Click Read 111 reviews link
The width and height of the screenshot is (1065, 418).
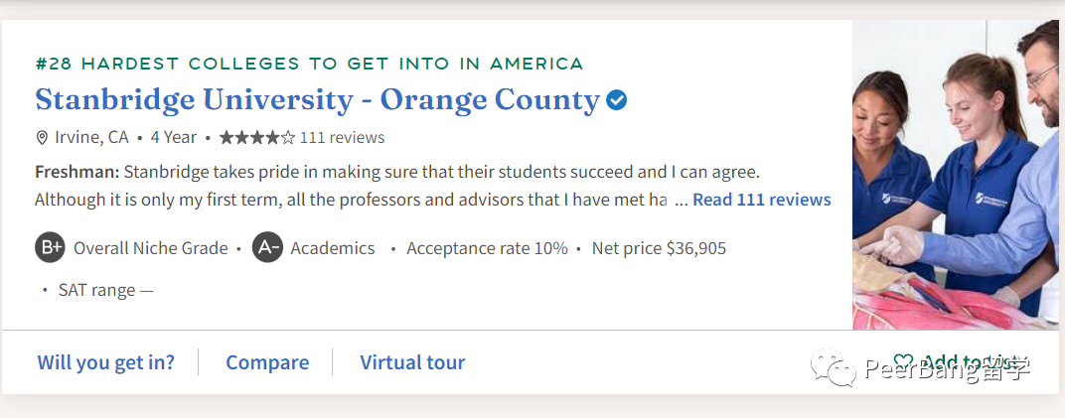(x=761, y=200)
